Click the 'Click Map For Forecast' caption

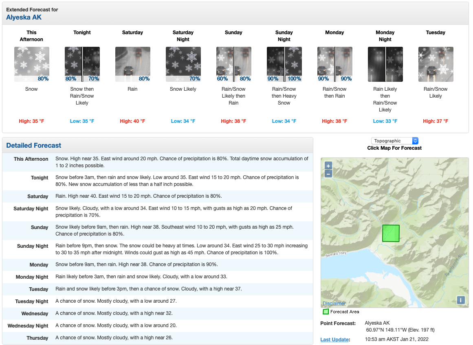394,148
